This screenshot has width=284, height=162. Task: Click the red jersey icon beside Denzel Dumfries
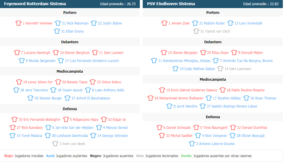[233, 127]
